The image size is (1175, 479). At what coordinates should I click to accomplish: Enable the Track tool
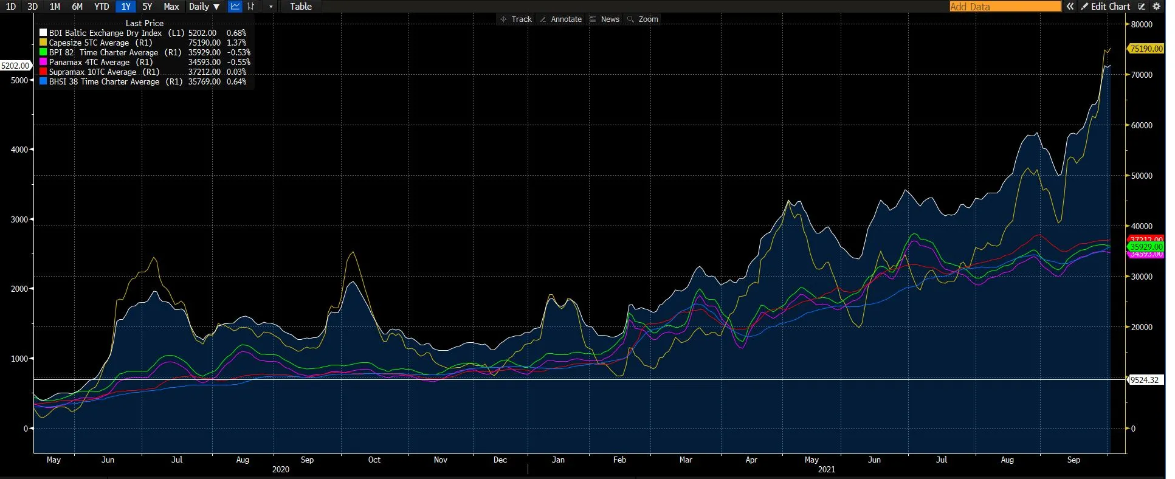point(516,19)
